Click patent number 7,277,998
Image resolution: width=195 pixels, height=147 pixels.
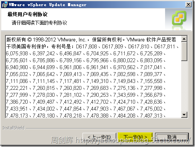[x=151, y=88]
